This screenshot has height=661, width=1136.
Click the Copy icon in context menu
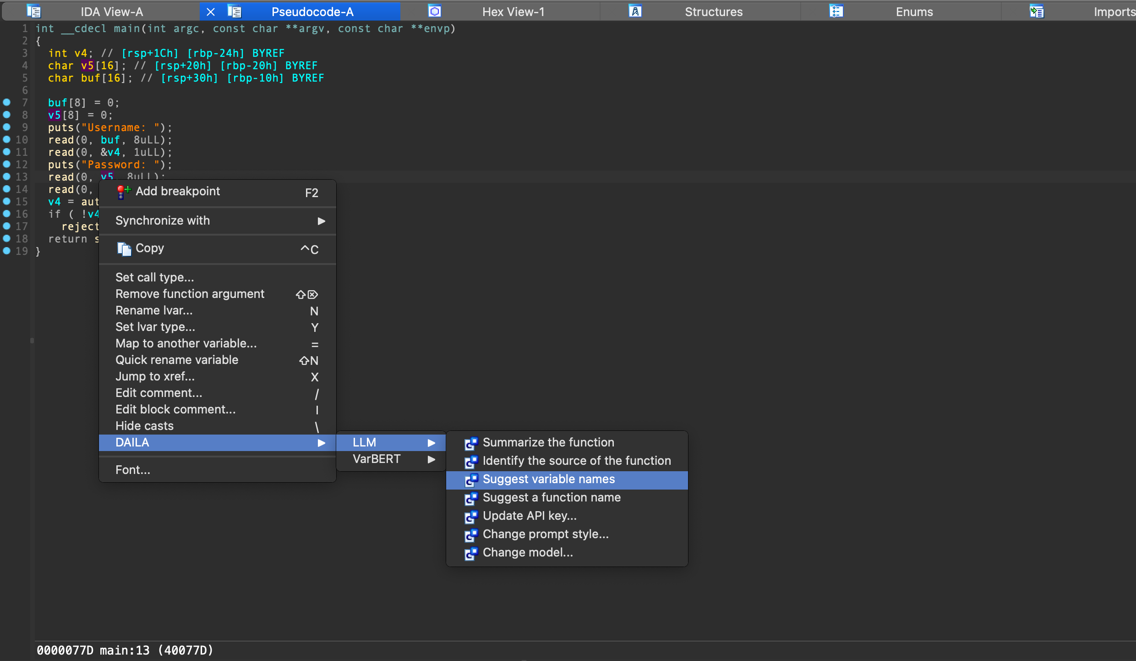(124, 248)
